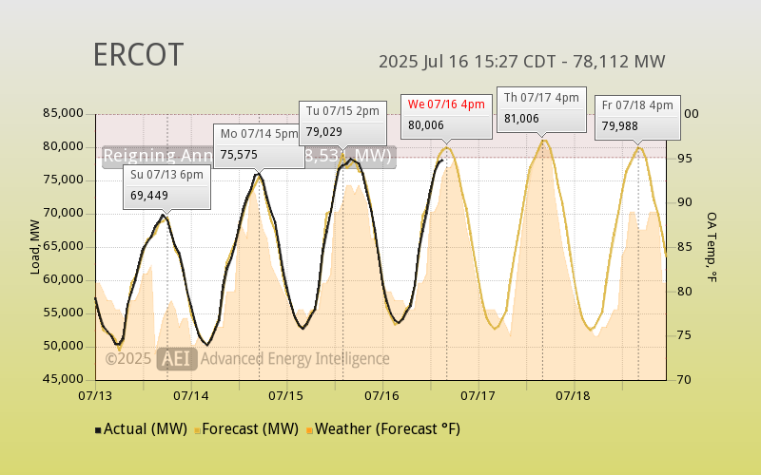Click the 55,000 load axis label
The height and width of the screenshot is (475, 761).
63,313
